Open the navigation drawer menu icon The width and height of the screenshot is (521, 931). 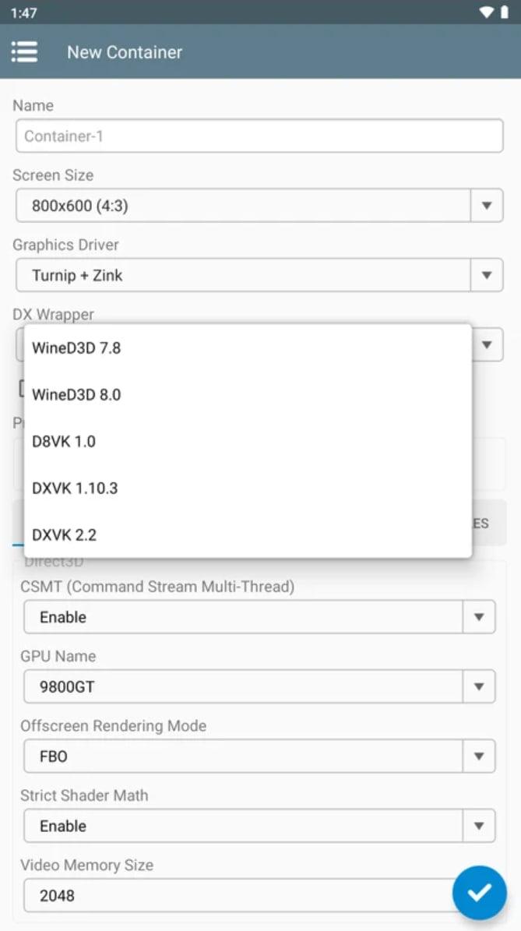[24, 51]
